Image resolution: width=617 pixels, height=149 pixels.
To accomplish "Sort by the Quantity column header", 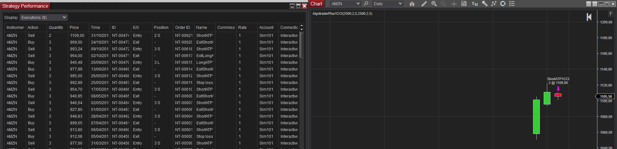I will 57,28.
